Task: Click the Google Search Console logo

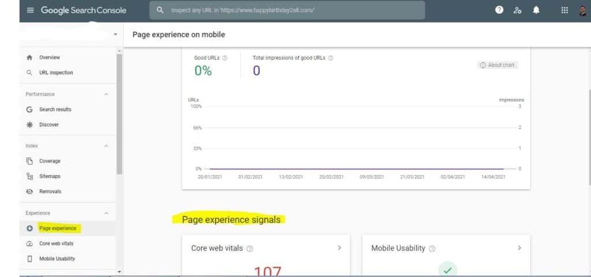Action: [84, 10]
